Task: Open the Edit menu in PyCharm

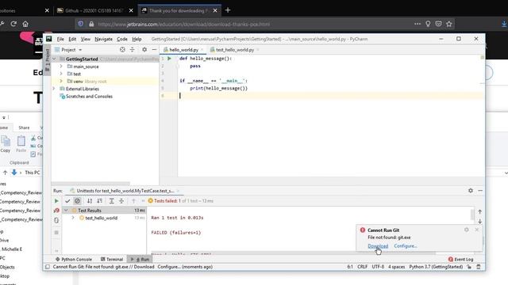Action: point(72,39)
